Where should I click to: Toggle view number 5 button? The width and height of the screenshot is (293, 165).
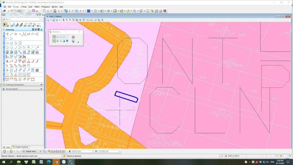click(58, 151)
